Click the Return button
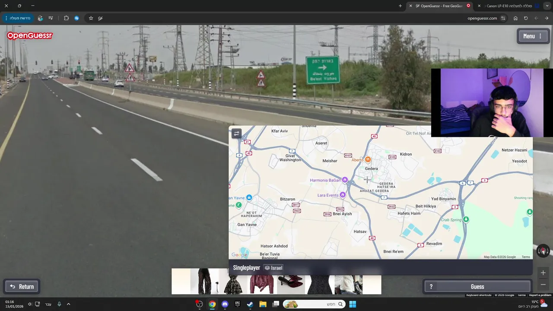This screenshot has height=311, width=553. click(22, 286)
